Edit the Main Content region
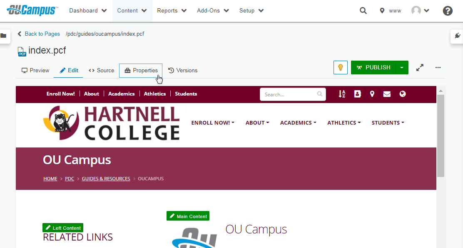The image size is (463, 248). (x=188, y=216)
